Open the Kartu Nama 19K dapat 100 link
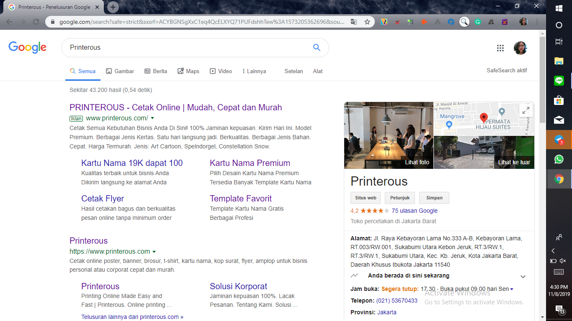Viewport: 572px width, 321px height. click(x=132, y=163)
